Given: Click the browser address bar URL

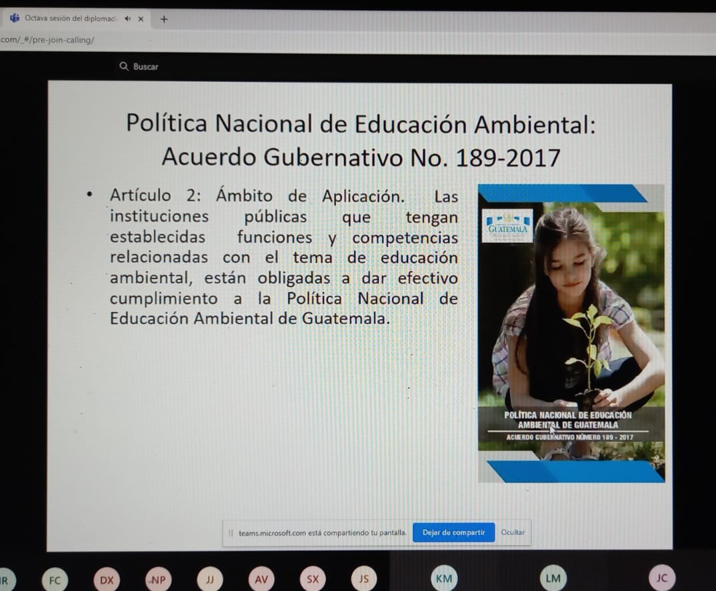Looking at the screenshot, I should click(x=47, y=40).
